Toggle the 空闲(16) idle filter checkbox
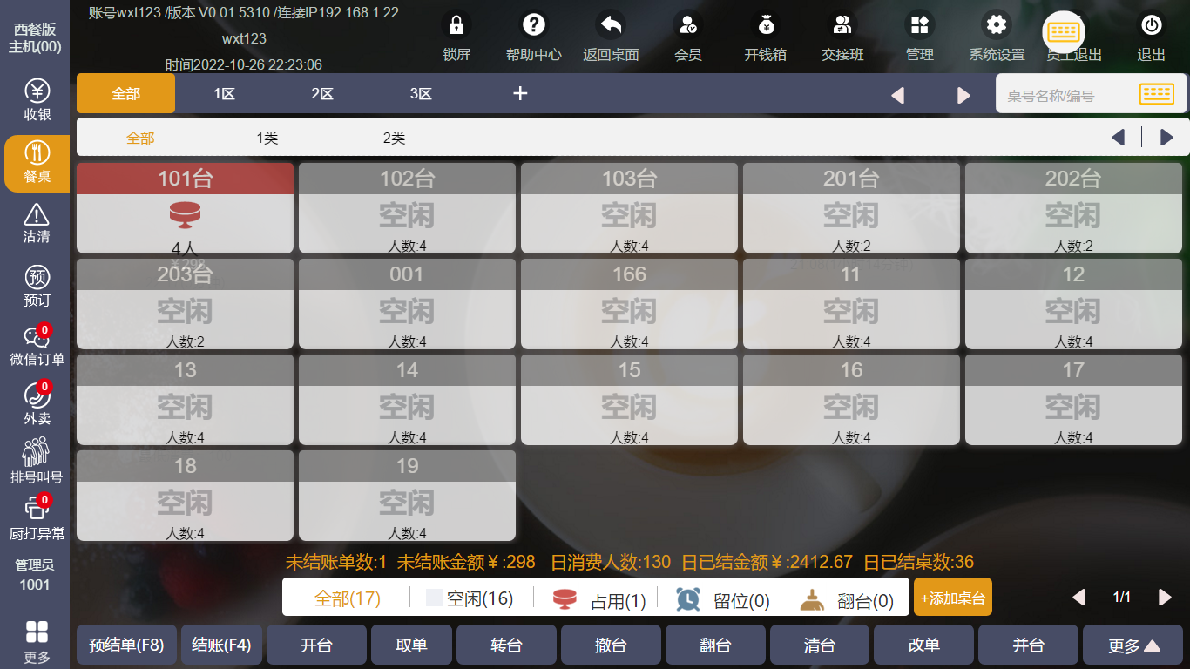This screenshot has width=1190, height=669. pyautogui.click(x=434, y=598)
